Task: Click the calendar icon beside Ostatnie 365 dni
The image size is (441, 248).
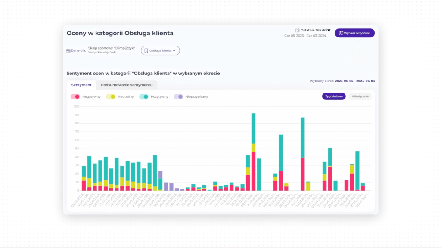Action: tap(297, 30)
